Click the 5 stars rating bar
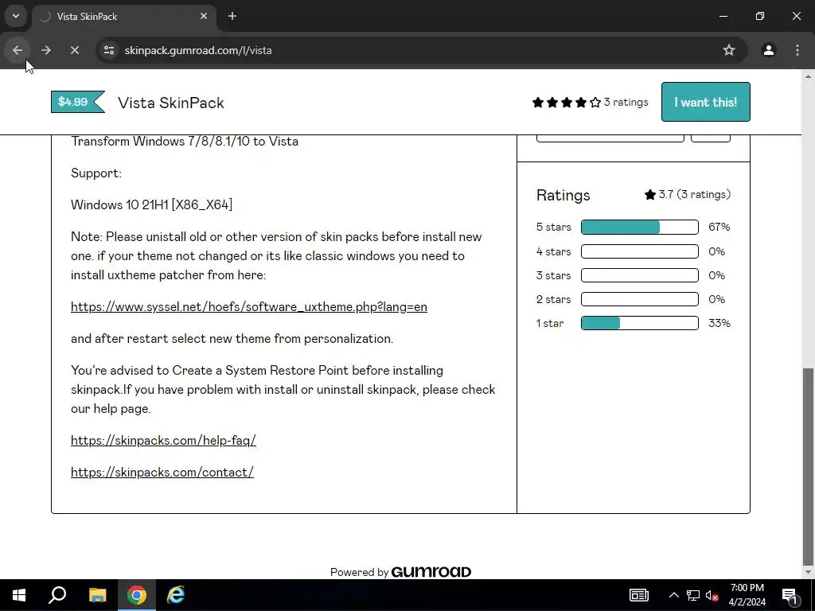The height and width of the screenshot is (611, 815). click(639, 227)
